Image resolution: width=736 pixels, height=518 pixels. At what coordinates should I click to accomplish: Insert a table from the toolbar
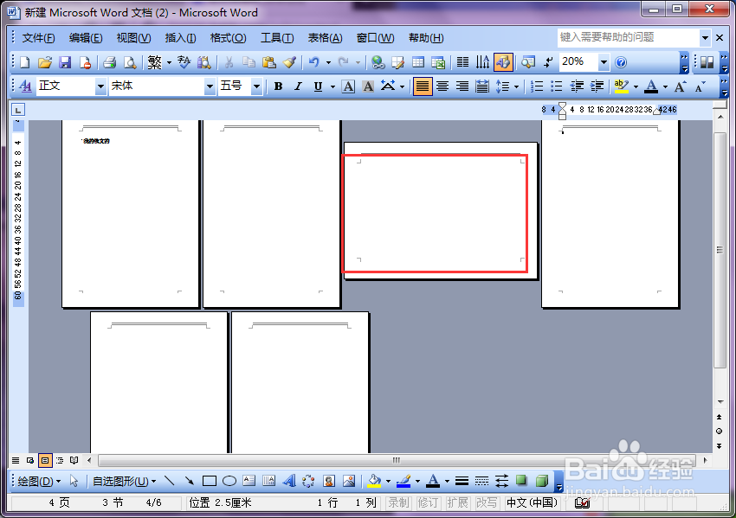point(417,62)
